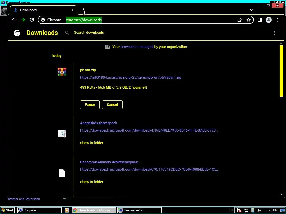The width and height of the screenshot is (286, 214).
Task: Switch to Computer taskbar window
Action: pyautogui.click(x=39, y=210)
